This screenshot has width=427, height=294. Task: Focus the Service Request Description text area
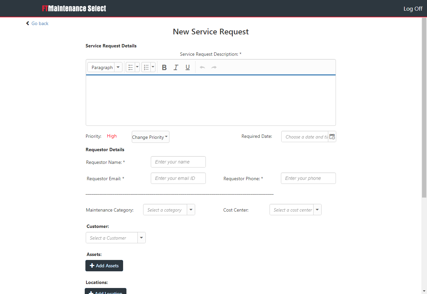click(x=211, y=100)
